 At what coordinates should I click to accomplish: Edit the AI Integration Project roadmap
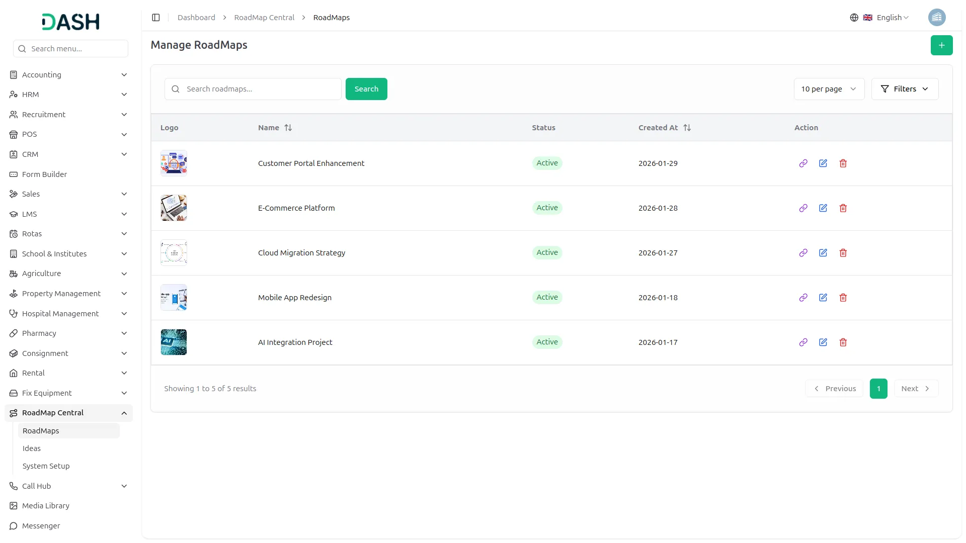point(823,342)
